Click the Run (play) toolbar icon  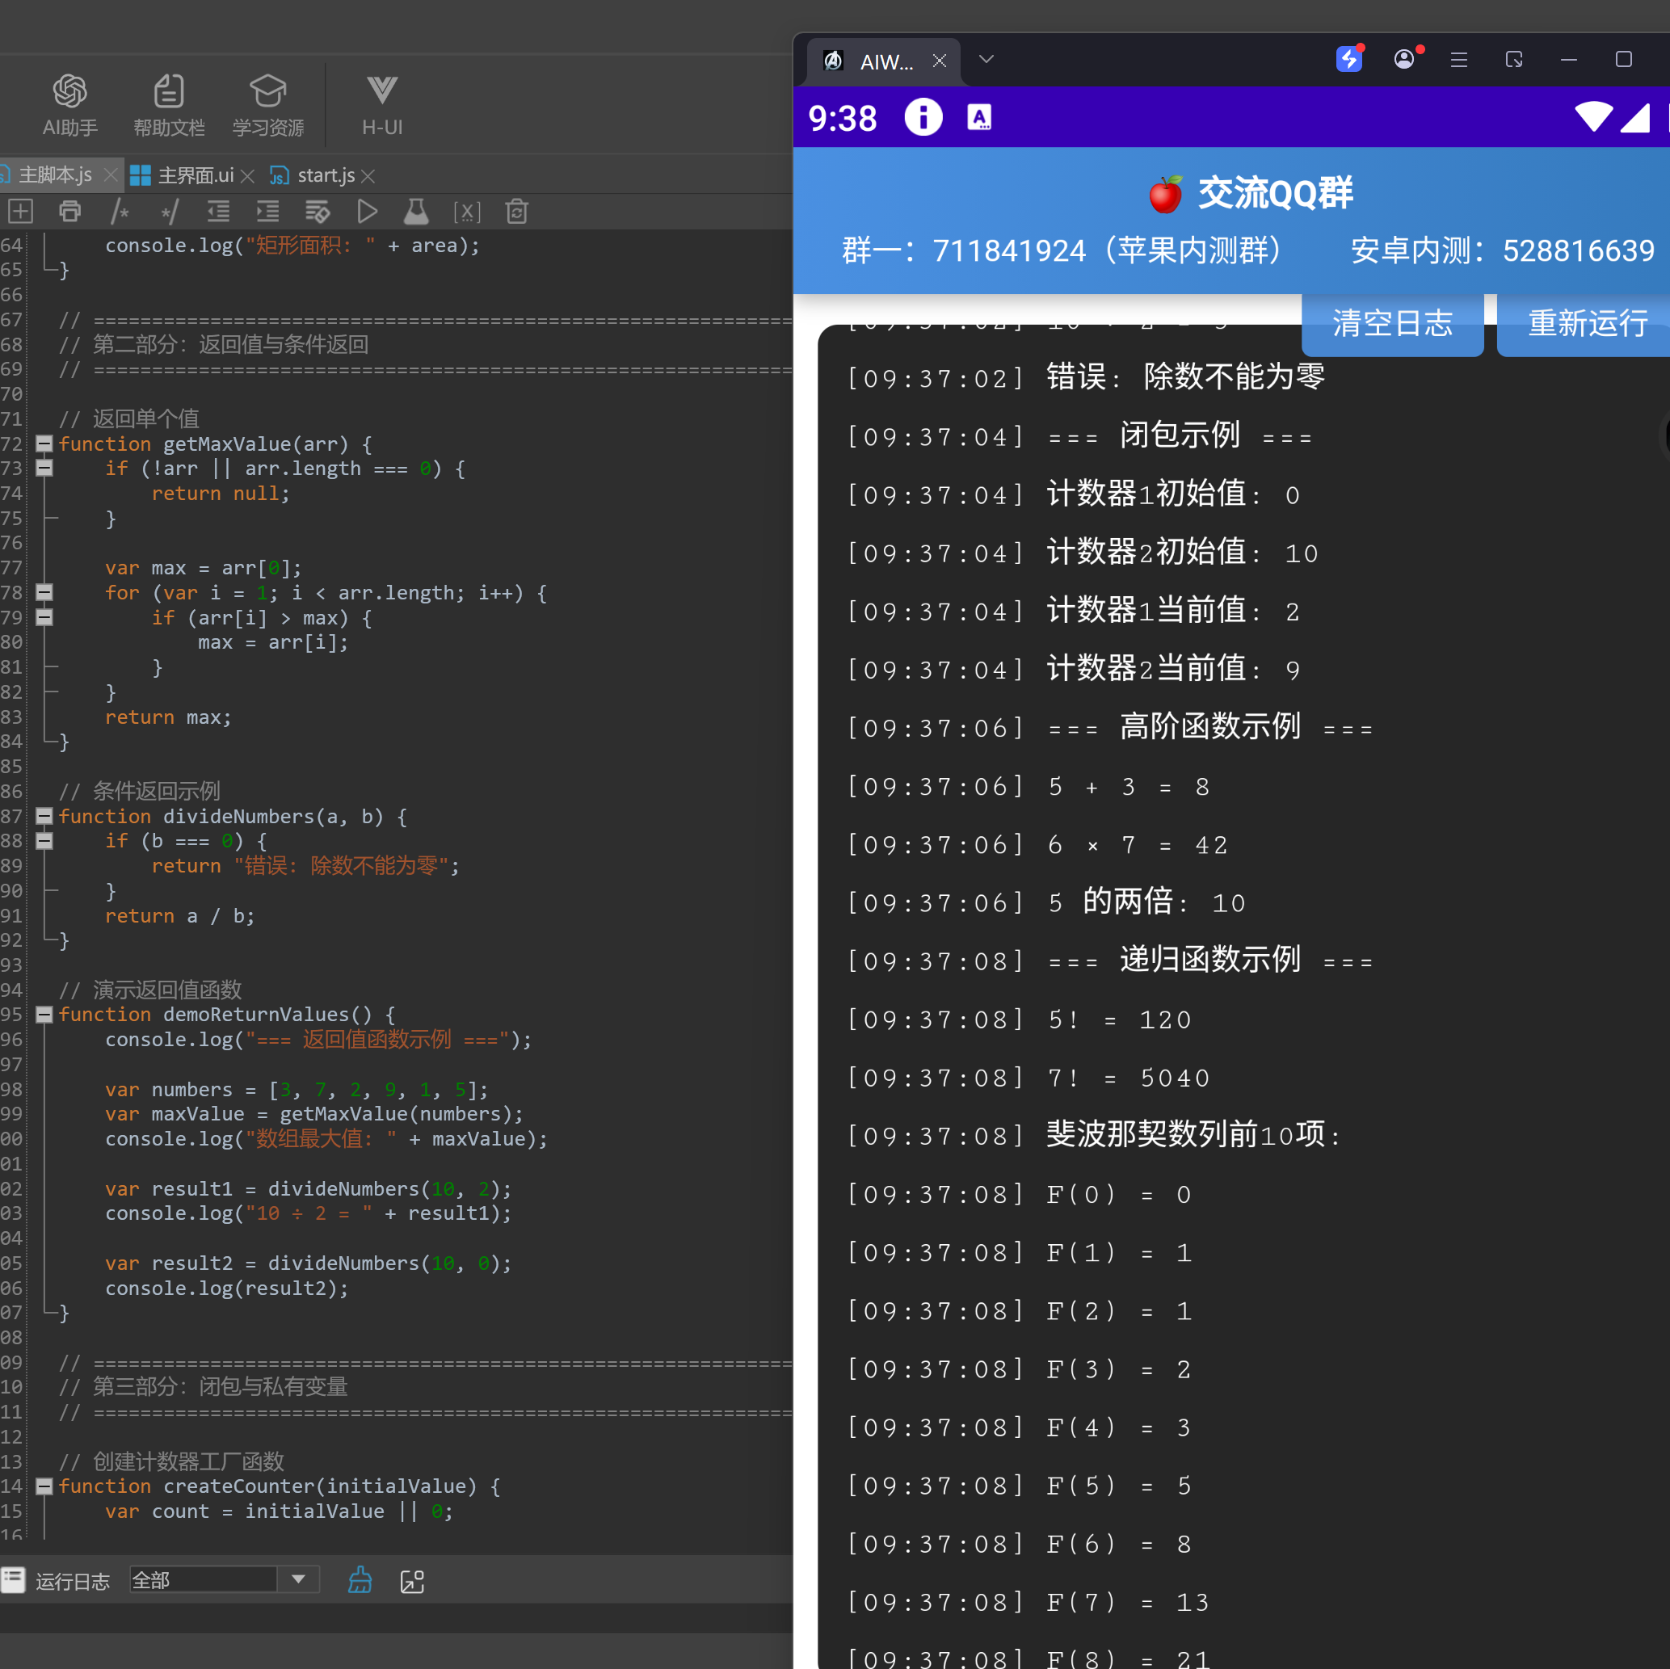[367, 212]
